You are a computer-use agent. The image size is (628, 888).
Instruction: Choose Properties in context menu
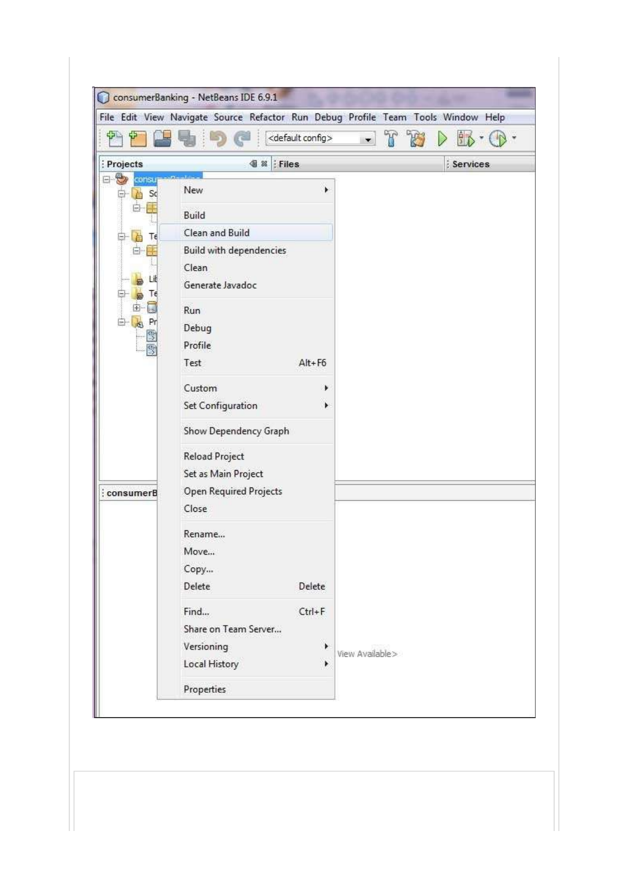coord(246,689)
